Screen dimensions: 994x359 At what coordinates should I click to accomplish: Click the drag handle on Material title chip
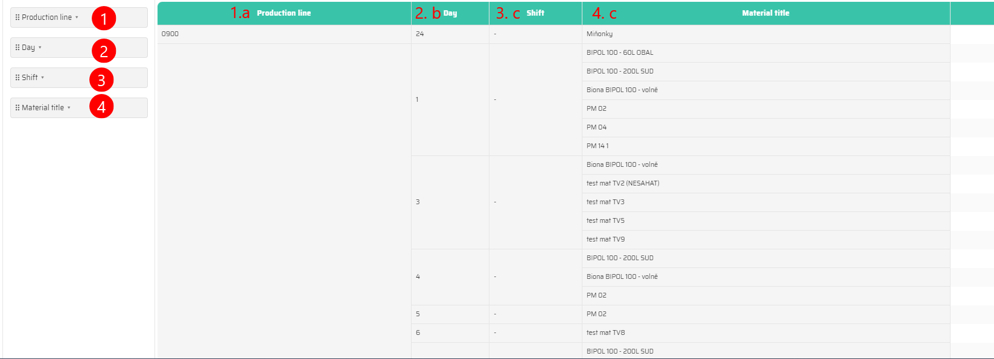[18, 108]
